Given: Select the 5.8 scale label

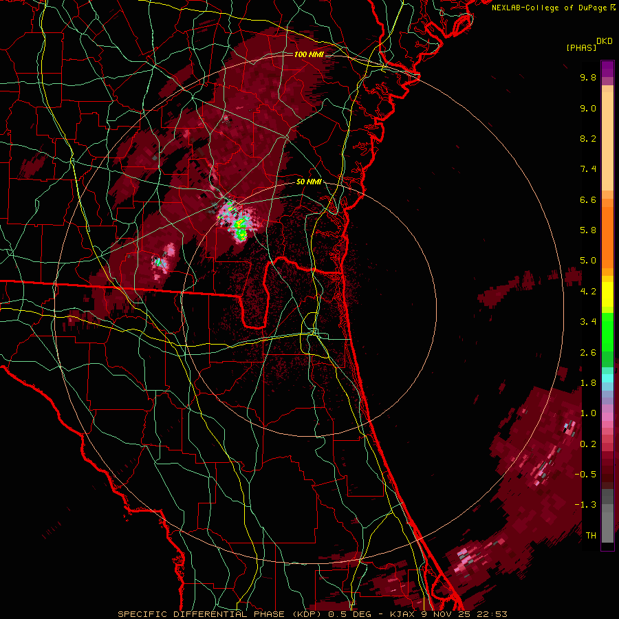Looking at the screenshot, I should click(x=588, y=230).
